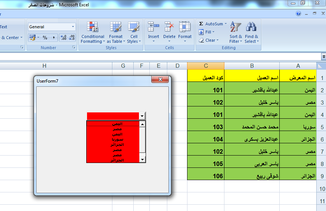Viewport: 326px width, 211px height.
Task: Click header cell اسم المعرض
Action: (x=298, y=76)
